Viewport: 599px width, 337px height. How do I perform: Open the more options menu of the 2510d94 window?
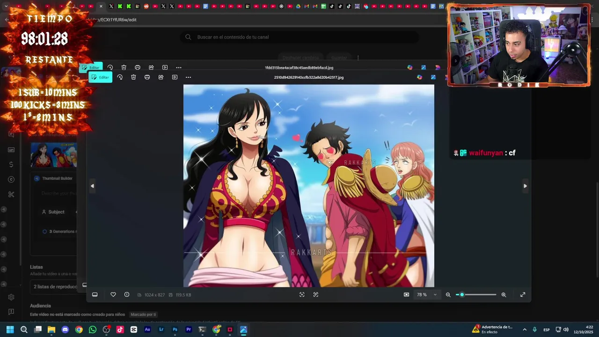[x=188, y=77]
